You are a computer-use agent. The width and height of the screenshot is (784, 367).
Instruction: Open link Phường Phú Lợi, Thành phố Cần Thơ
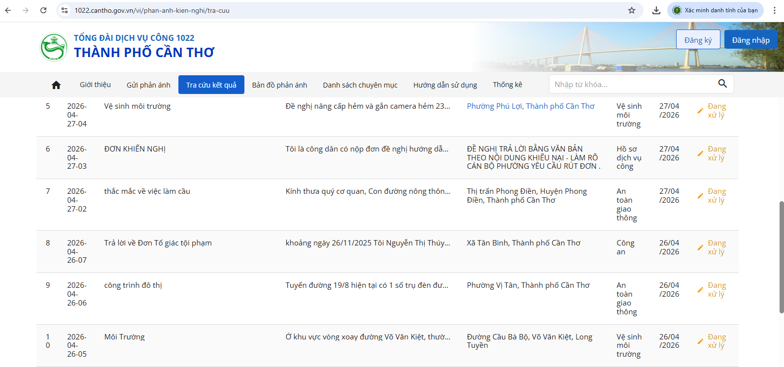[531, 106]
